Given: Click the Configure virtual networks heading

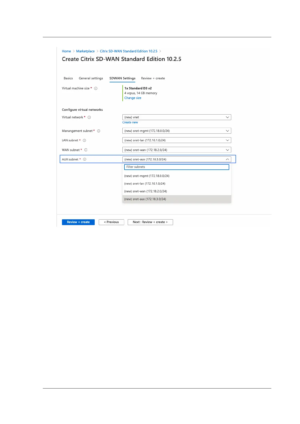Looking at the screenshot, I should pyautogui.click(x=82, y=110).
